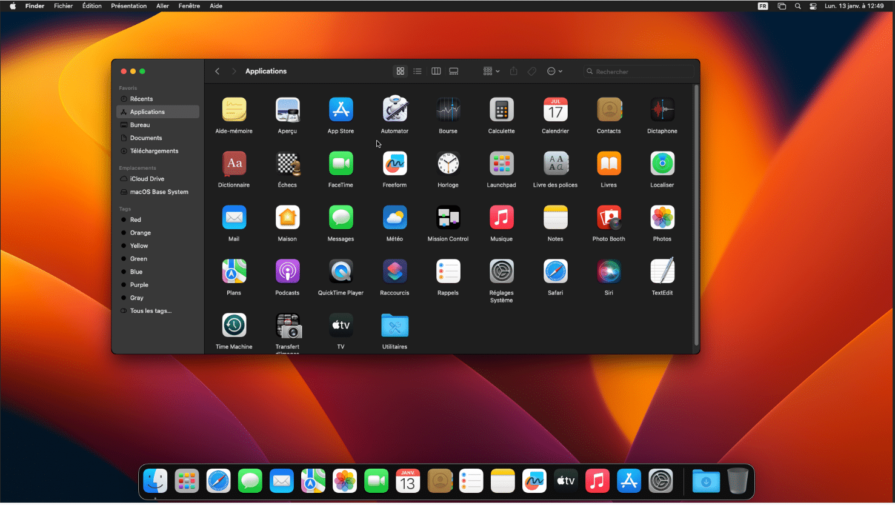Screen dimensions: 895x505
Task: Launch the Dictaphone app
Action: (x=662, y=110)
